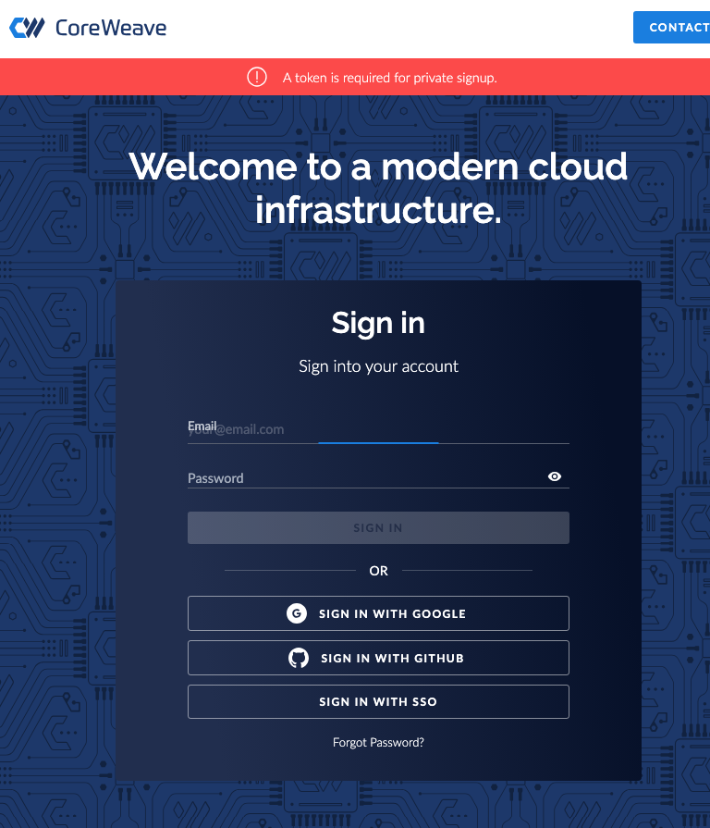
Task: Choose Sign in with SSO
Action: tap(378, 702)
